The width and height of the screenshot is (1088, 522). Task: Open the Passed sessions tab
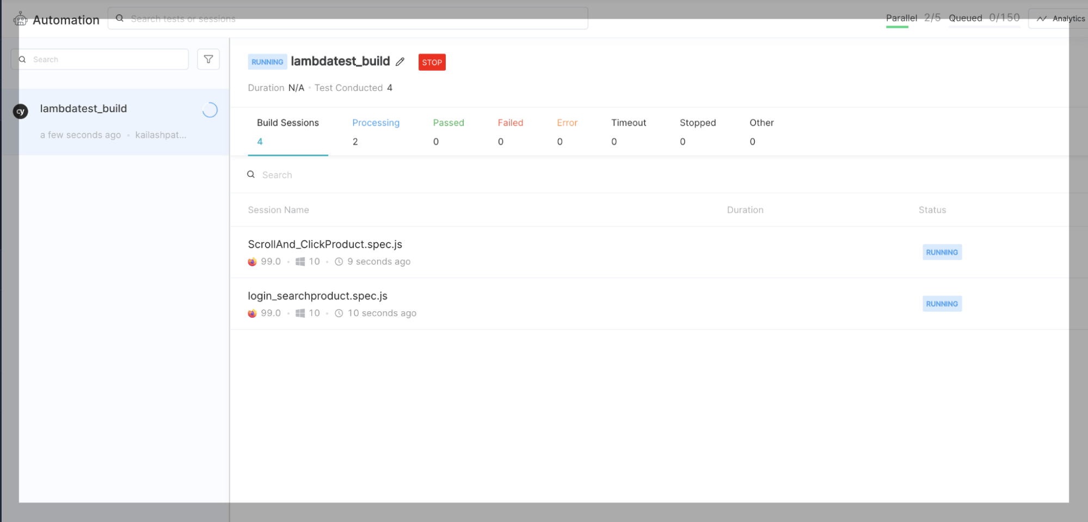point(448,132)
